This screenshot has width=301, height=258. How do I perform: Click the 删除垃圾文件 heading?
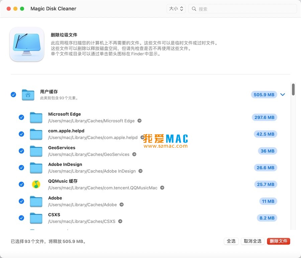click(64, 35)
